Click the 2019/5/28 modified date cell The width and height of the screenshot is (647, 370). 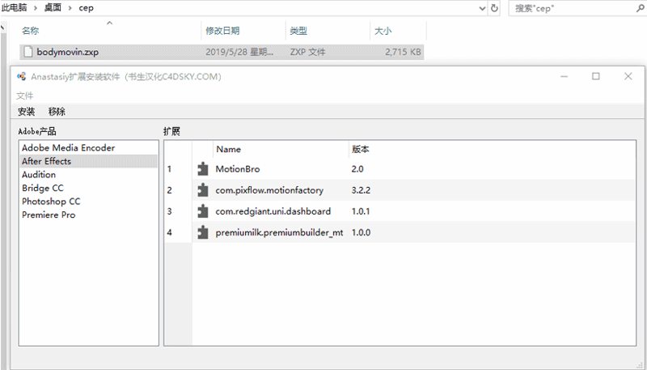pyautogui.click(x=239, y=52)
